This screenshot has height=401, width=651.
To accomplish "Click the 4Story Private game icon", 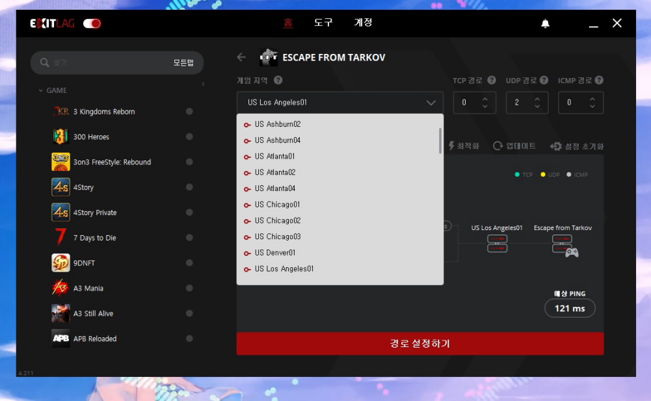I will (60, 213).
